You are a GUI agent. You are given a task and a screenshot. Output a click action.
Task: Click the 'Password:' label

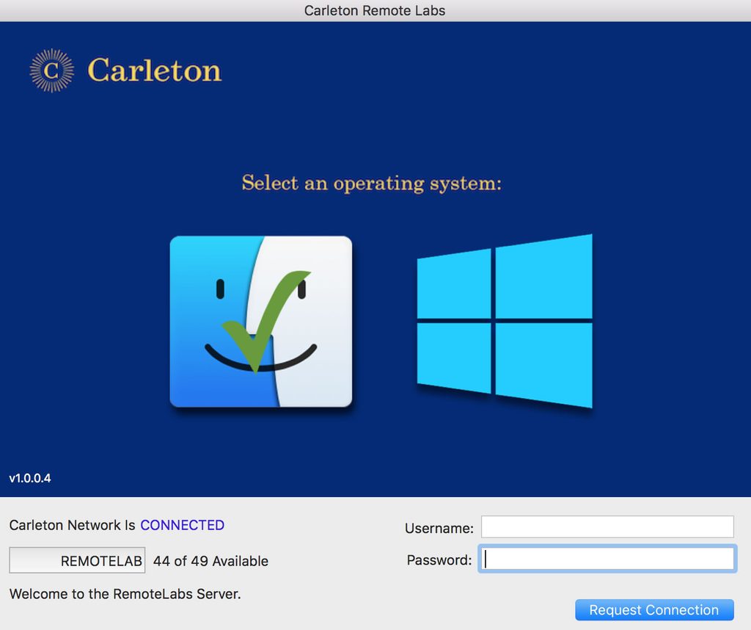439,560
